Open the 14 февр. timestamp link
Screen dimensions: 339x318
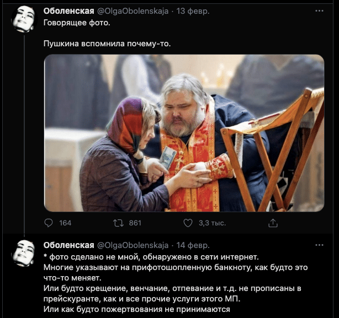click(x=193, y=245)
